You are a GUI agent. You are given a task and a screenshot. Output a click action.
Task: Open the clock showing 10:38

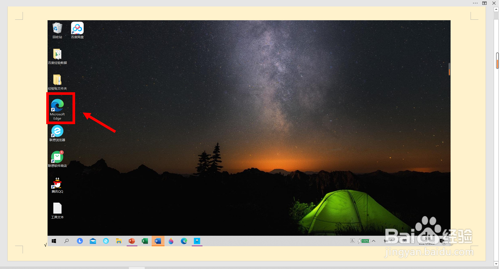[427, 241]
